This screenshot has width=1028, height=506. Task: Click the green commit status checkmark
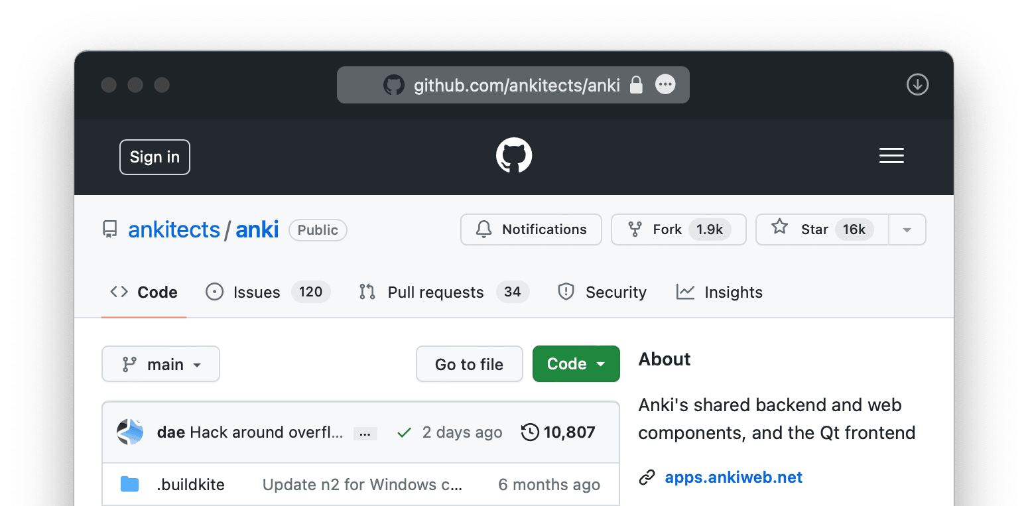click(403, 433)
